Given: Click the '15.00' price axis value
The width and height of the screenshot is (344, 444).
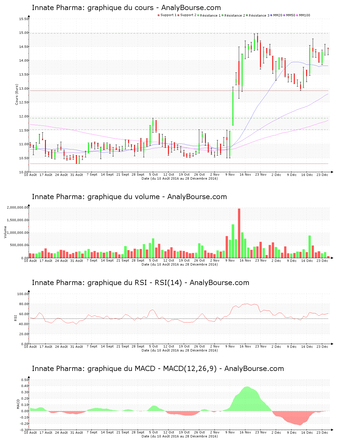Looking at the screenshot, I should click(x=24, y=33).
